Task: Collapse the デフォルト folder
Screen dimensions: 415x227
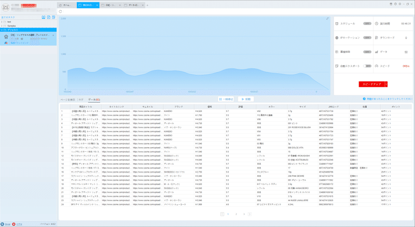Action: click(x=2, y=30)
